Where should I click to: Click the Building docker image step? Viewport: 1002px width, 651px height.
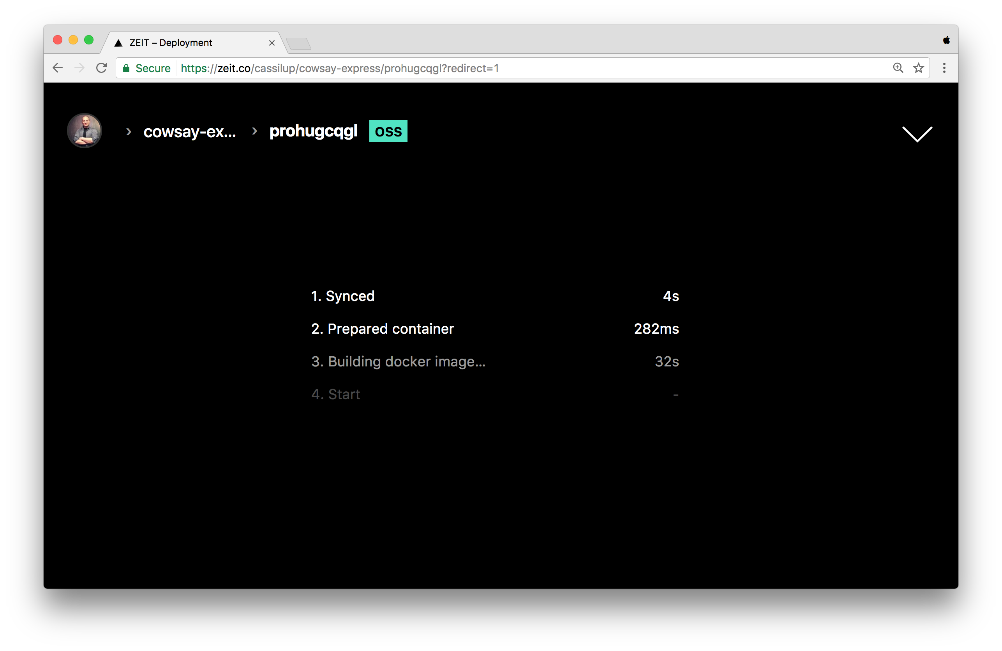point(398,361)
